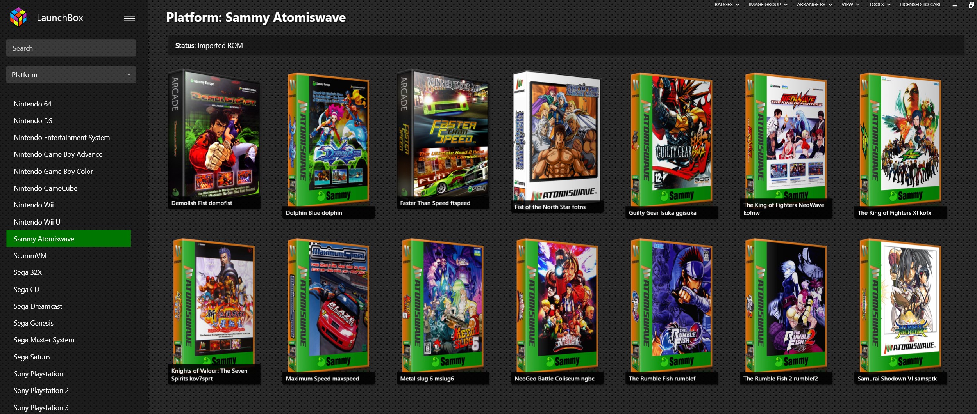The height and width of the screenshot is (414, 977).
Task: Select the Dolphin Blue game cover
Action: click(328, 140)
